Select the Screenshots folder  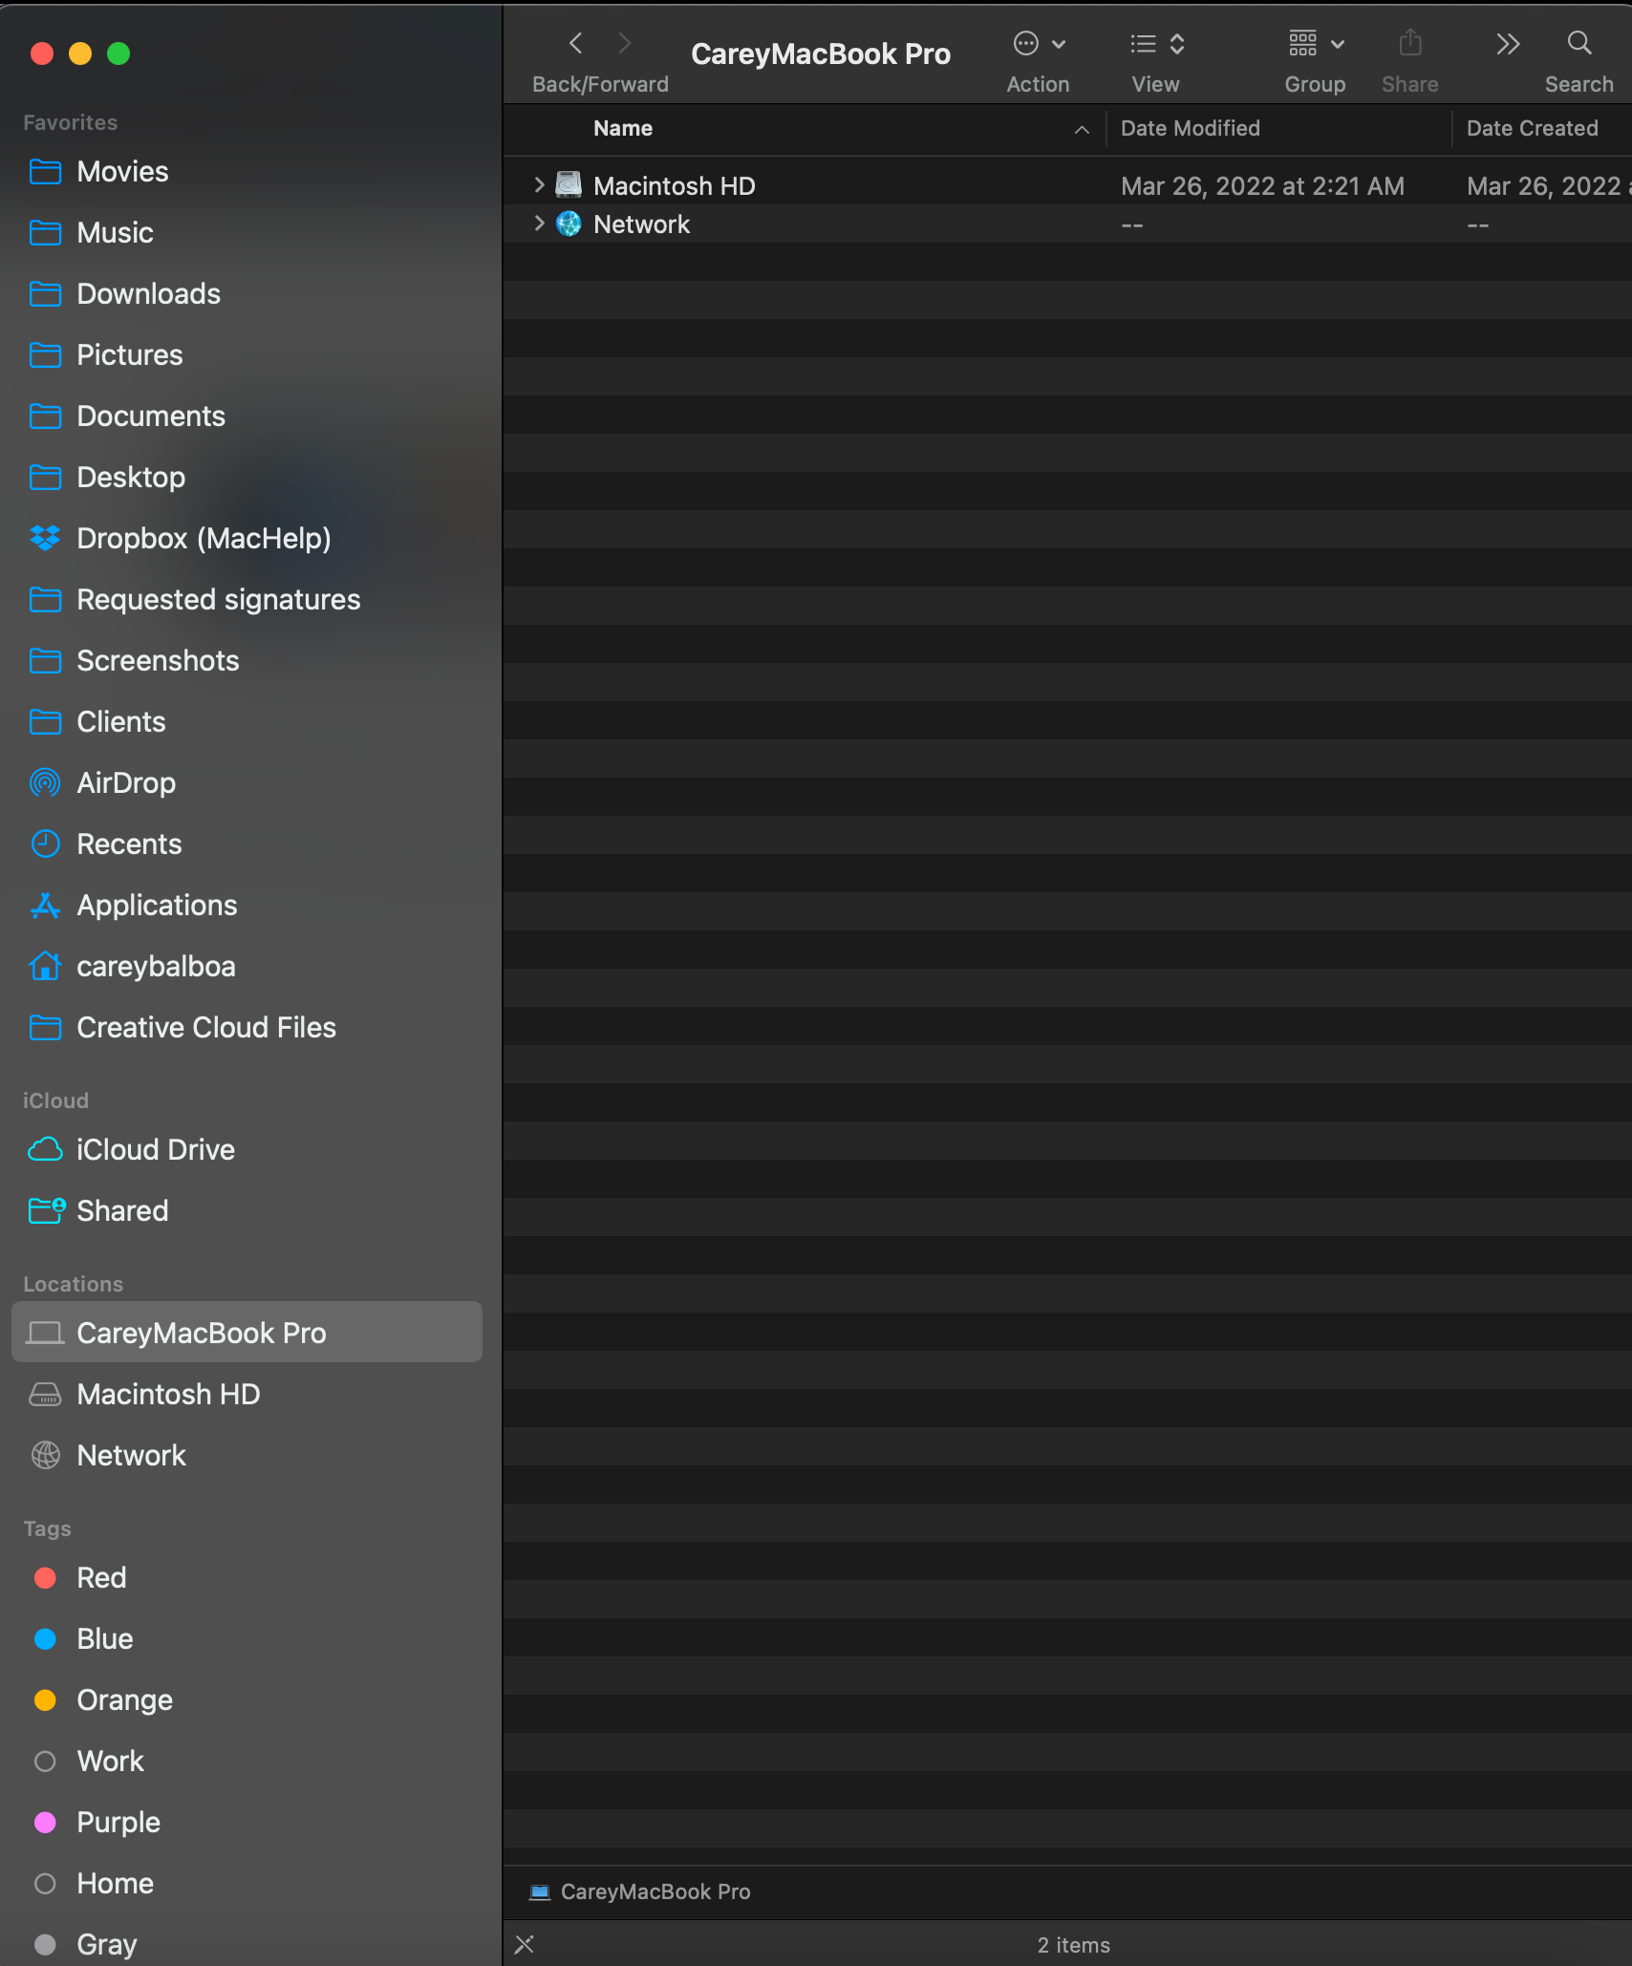(247, 661)
